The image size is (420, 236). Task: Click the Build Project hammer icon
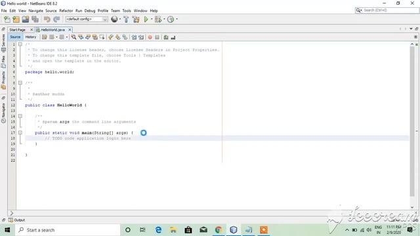point(126,19)
